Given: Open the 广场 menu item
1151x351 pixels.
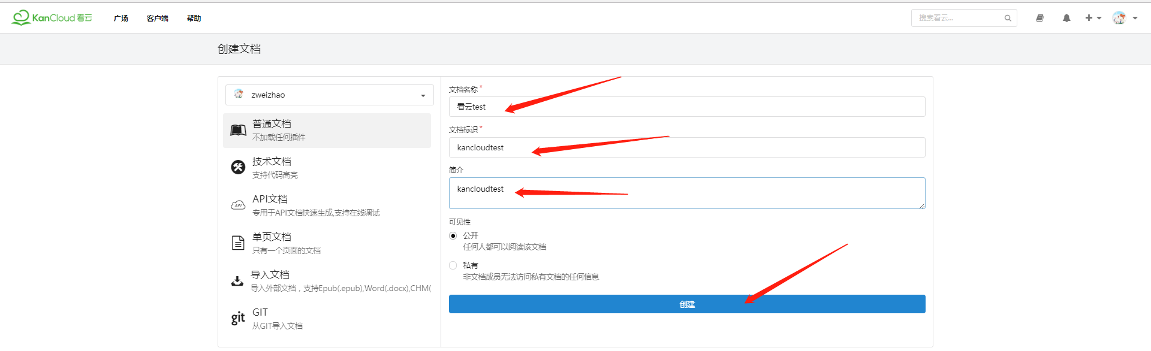Looking at the screenshot, I should tap(121, 19).
